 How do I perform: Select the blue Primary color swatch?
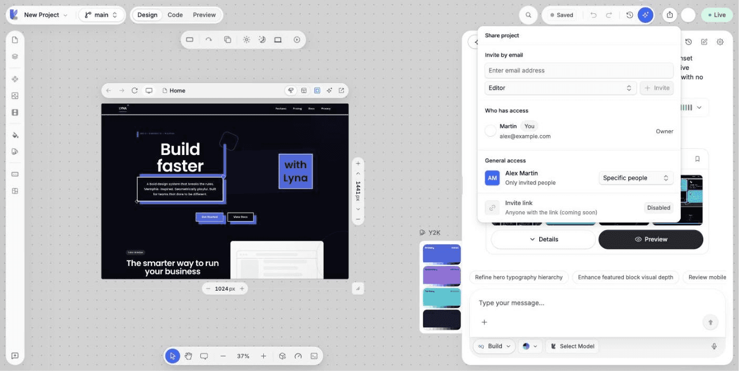point(442,254)
